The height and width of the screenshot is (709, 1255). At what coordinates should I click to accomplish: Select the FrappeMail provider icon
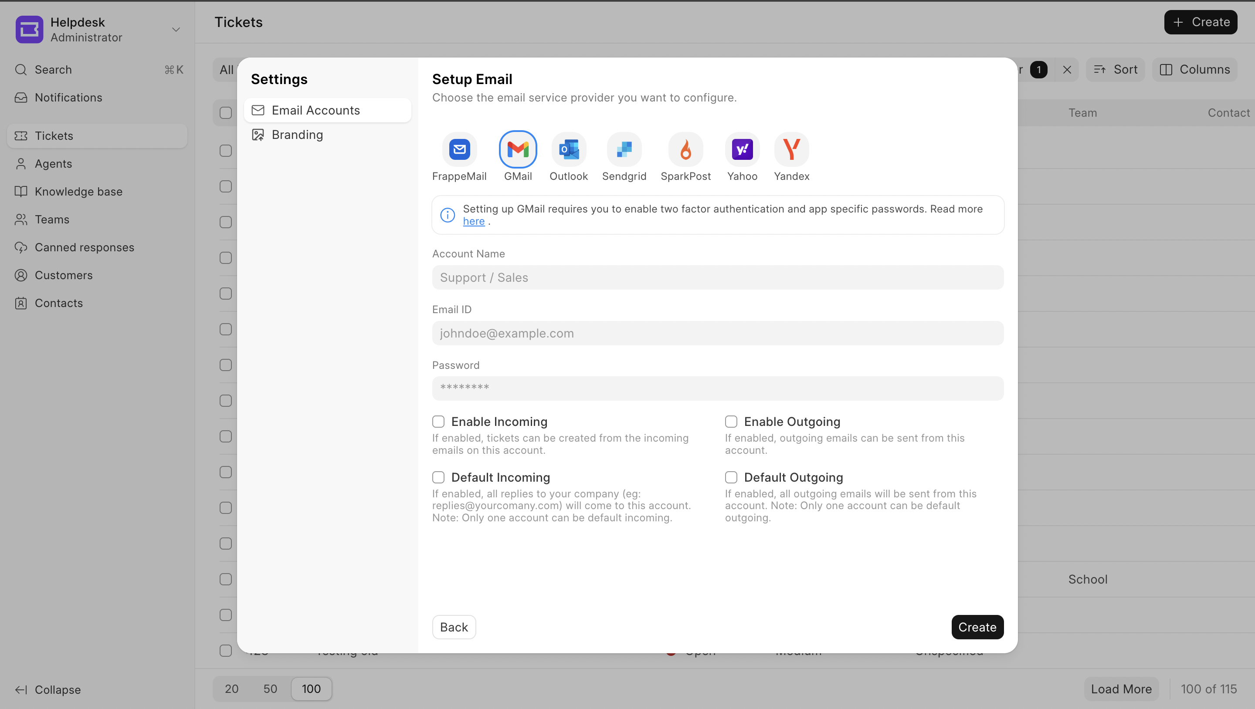tap(459, 149)
